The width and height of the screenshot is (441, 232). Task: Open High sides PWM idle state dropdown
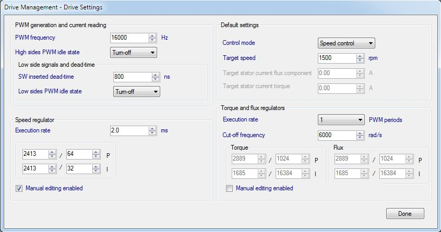point(133,53)
